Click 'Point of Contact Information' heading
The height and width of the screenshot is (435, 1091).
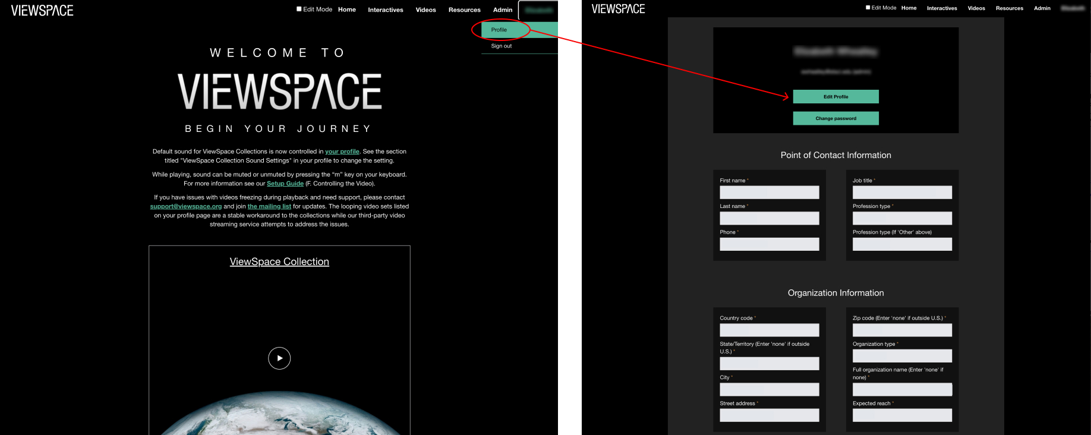(x=835, y=155)
